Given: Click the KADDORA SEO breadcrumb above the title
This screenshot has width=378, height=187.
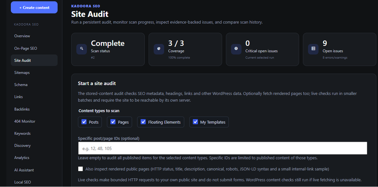Looking at the screenshot, I should (x=86, y=6).
